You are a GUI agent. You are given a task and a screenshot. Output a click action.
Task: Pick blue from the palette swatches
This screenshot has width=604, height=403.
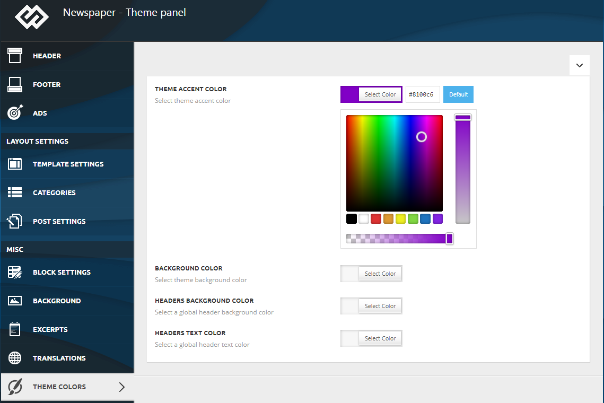[425, 219]
